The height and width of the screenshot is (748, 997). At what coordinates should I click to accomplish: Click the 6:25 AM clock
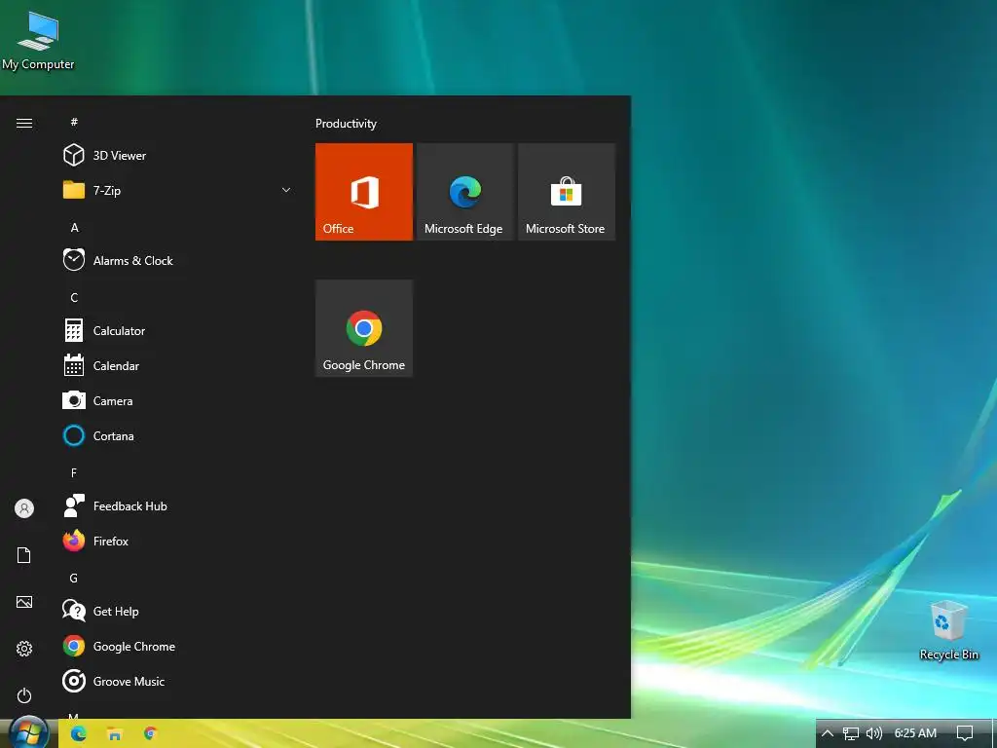point(915,733)
